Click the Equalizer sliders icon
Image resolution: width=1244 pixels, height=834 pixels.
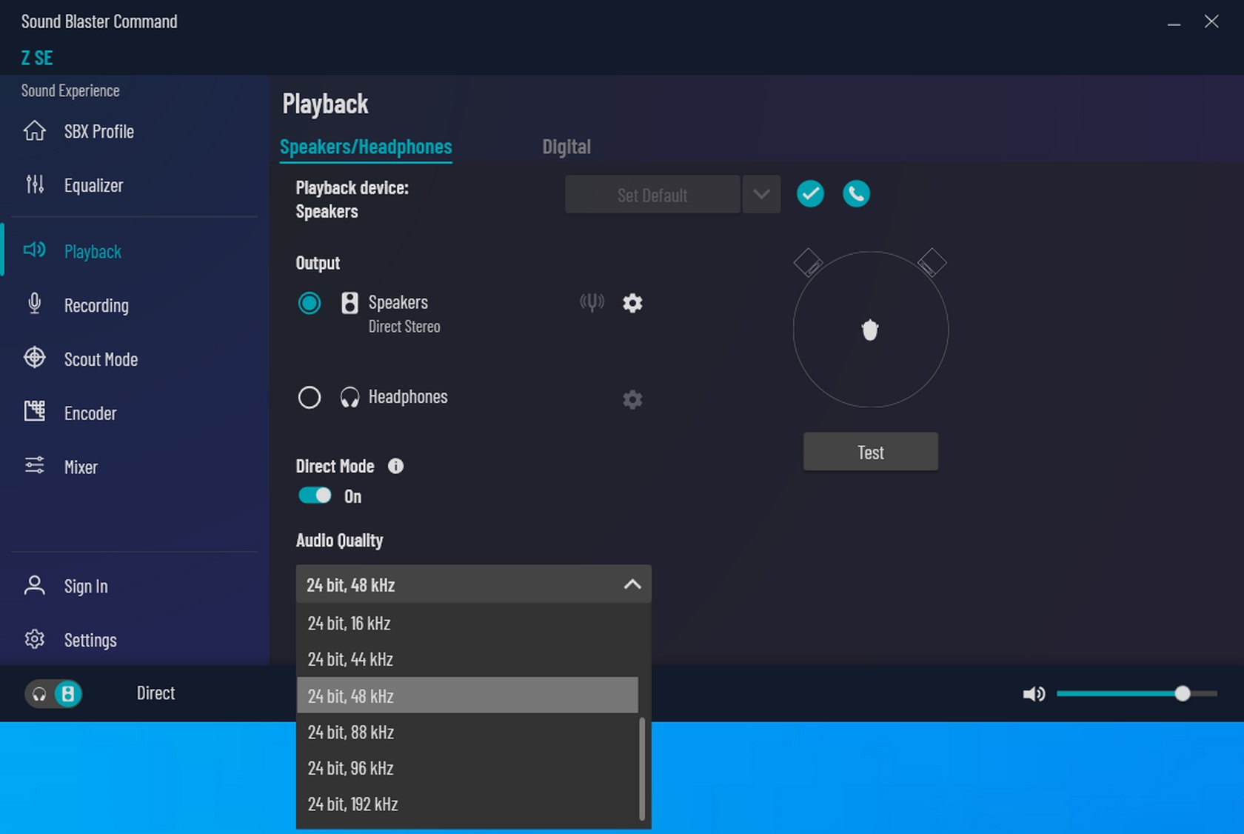click(35, 184)
